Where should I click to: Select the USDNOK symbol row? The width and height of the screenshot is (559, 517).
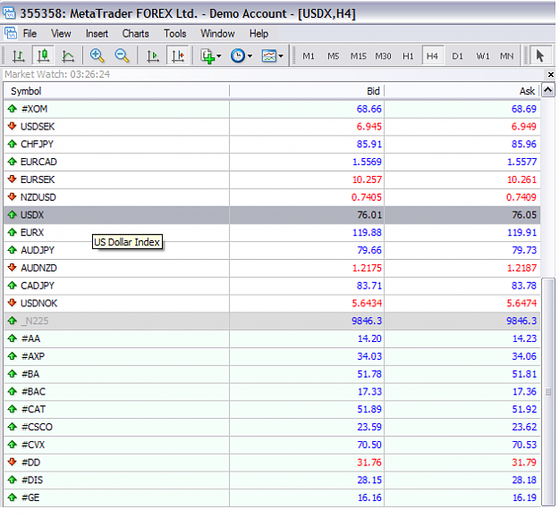(x=272, y=304)
